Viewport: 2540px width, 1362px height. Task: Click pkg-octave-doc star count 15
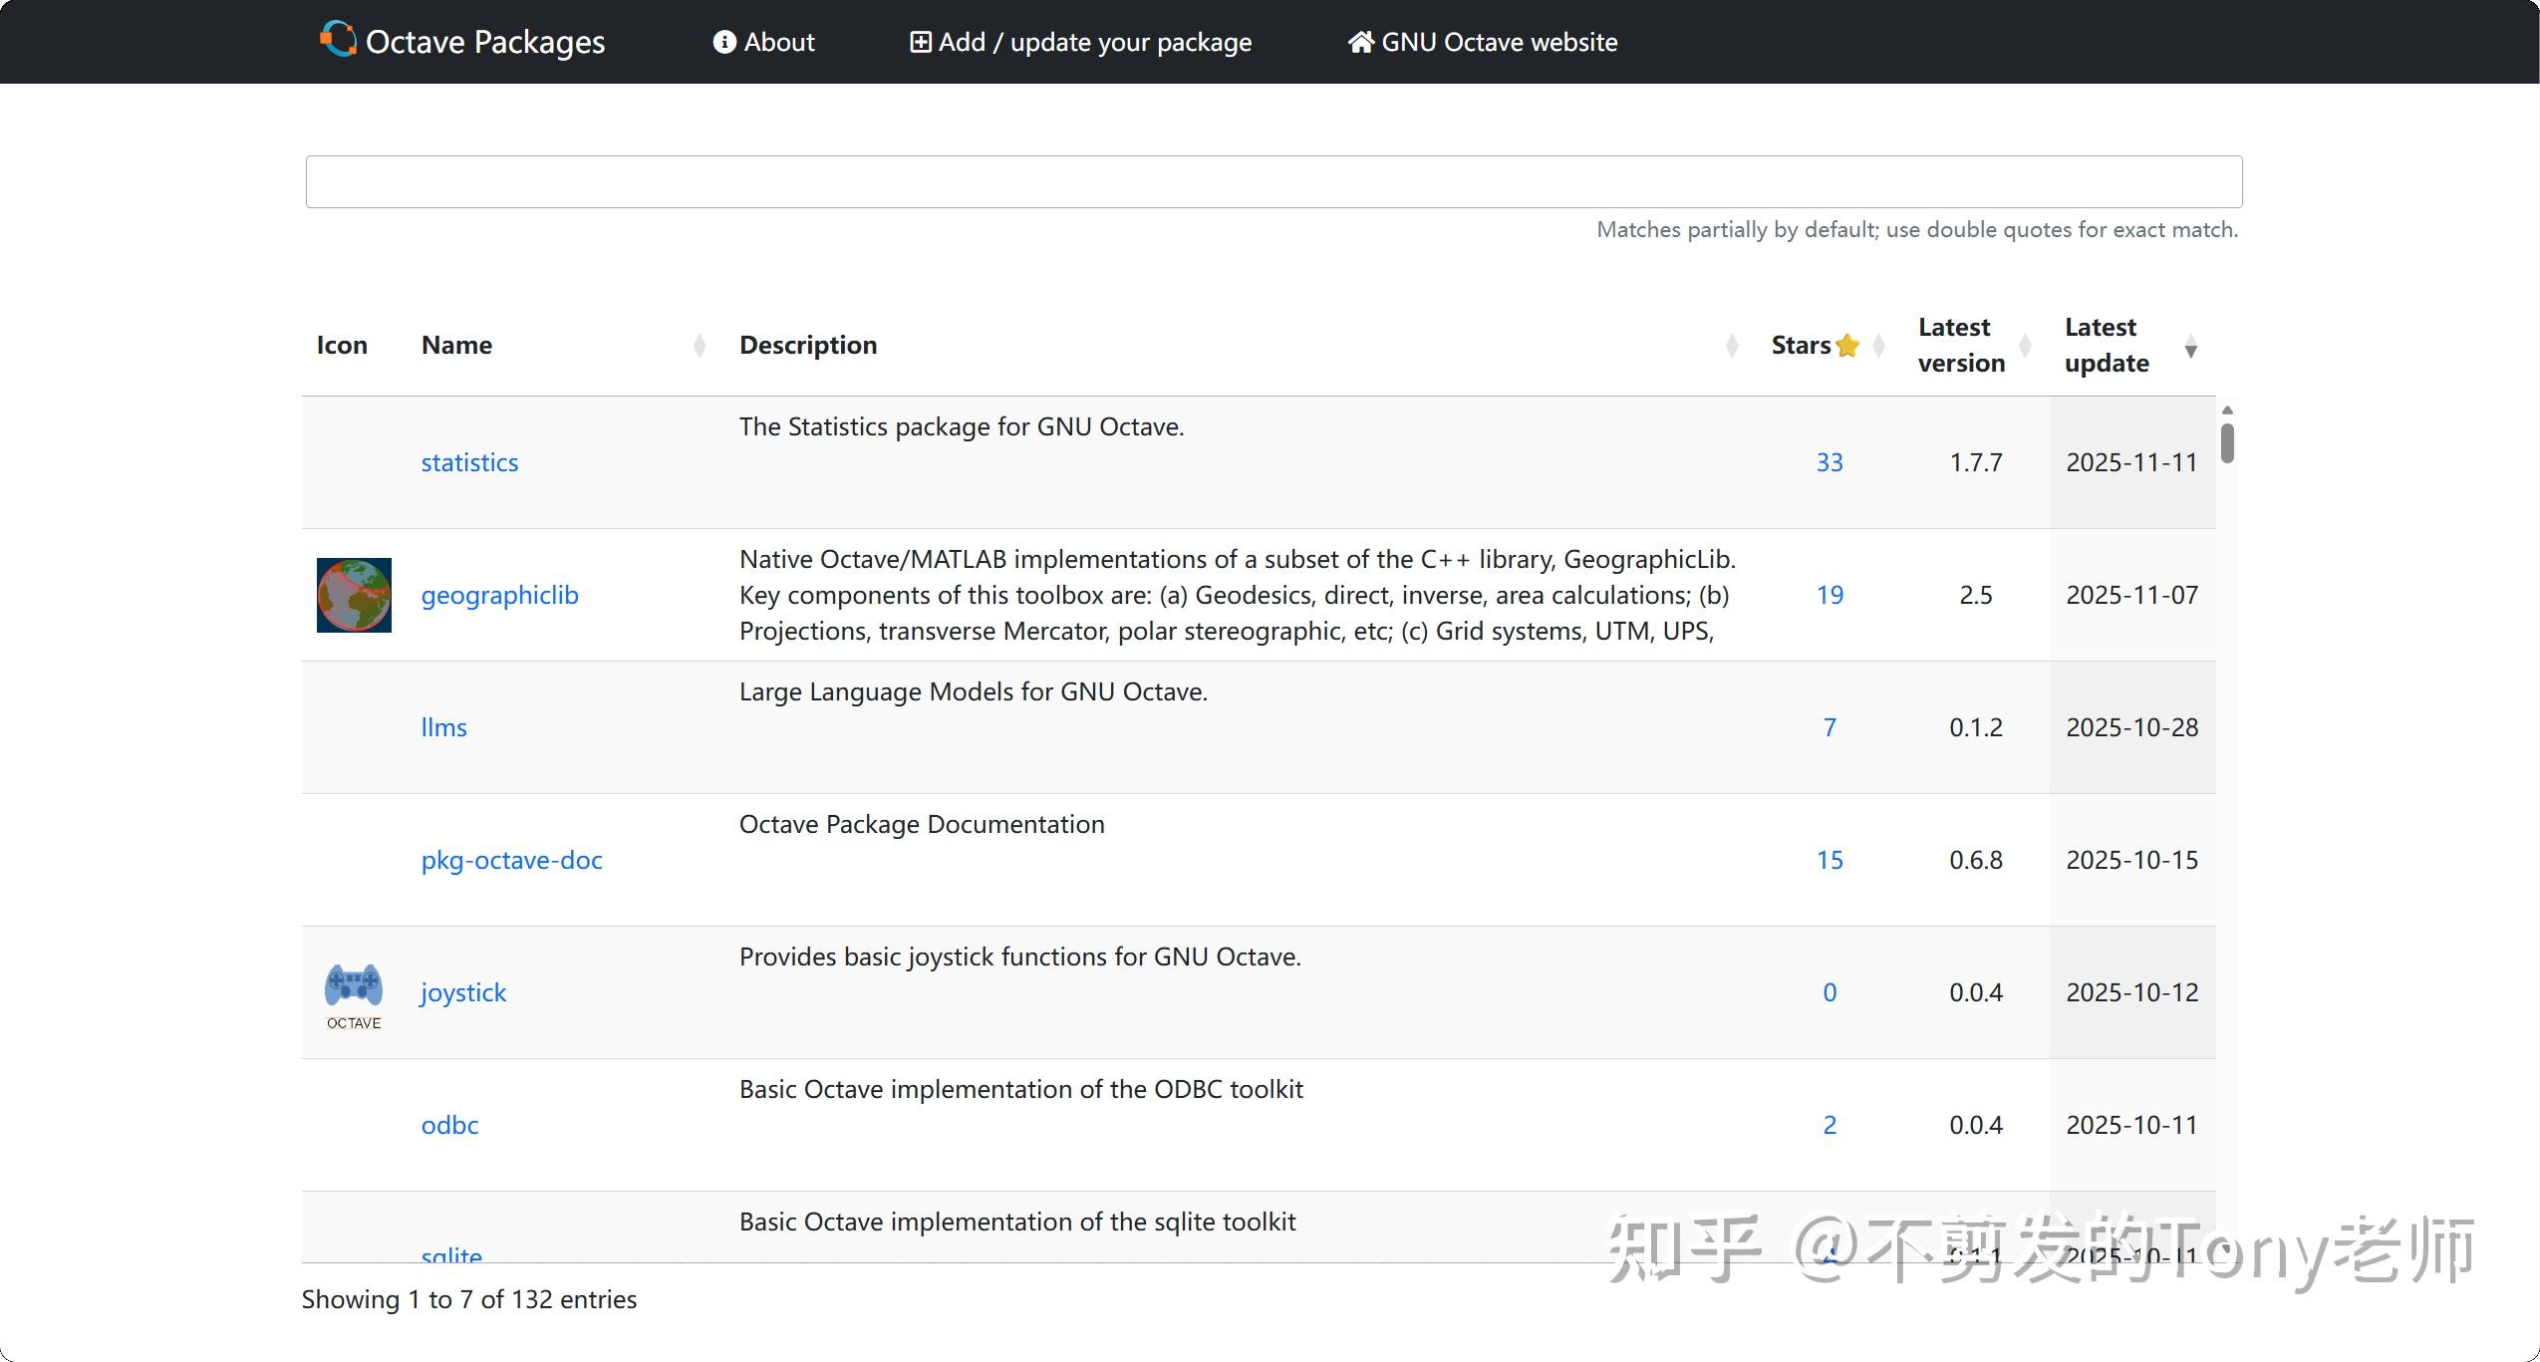1830,860
